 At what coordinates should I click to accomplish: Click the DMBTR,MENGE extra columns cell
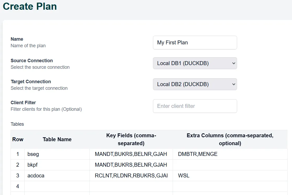(230, 154)
